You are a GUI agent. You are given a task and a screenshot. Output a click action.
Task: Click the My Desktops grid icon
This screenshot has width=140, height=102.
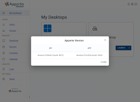(4, 13)
